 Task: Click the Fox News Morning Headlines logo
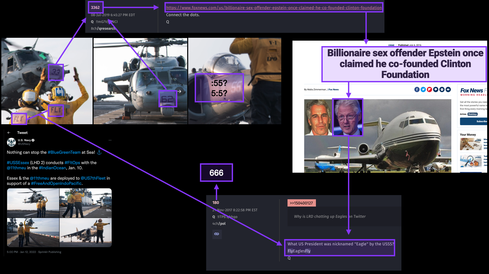[x=473, y=92]
